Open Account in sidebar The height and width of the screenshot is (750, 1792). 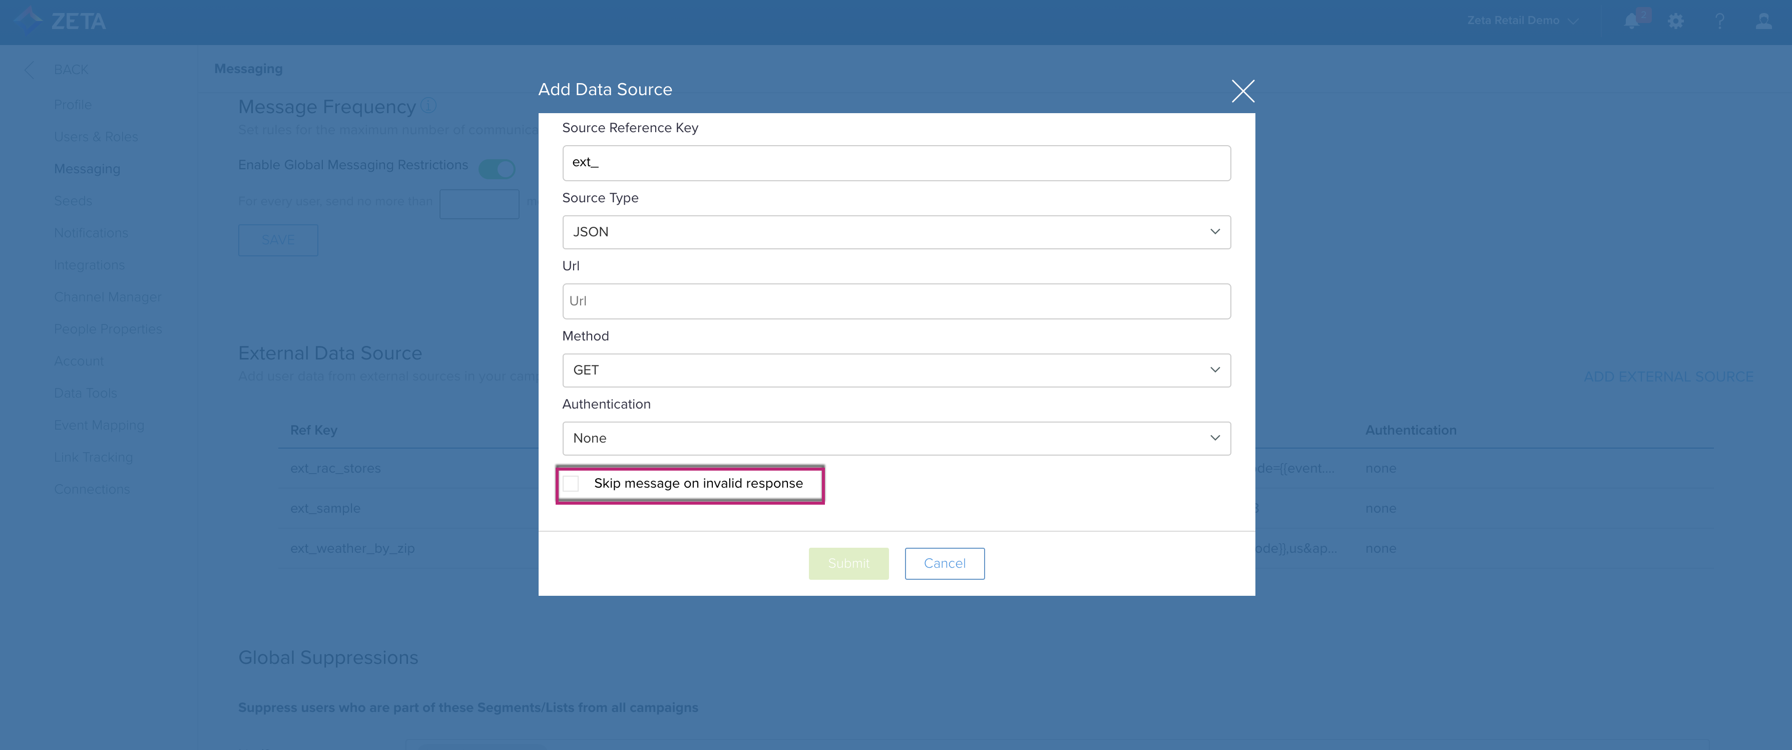[x=79, y=361]
